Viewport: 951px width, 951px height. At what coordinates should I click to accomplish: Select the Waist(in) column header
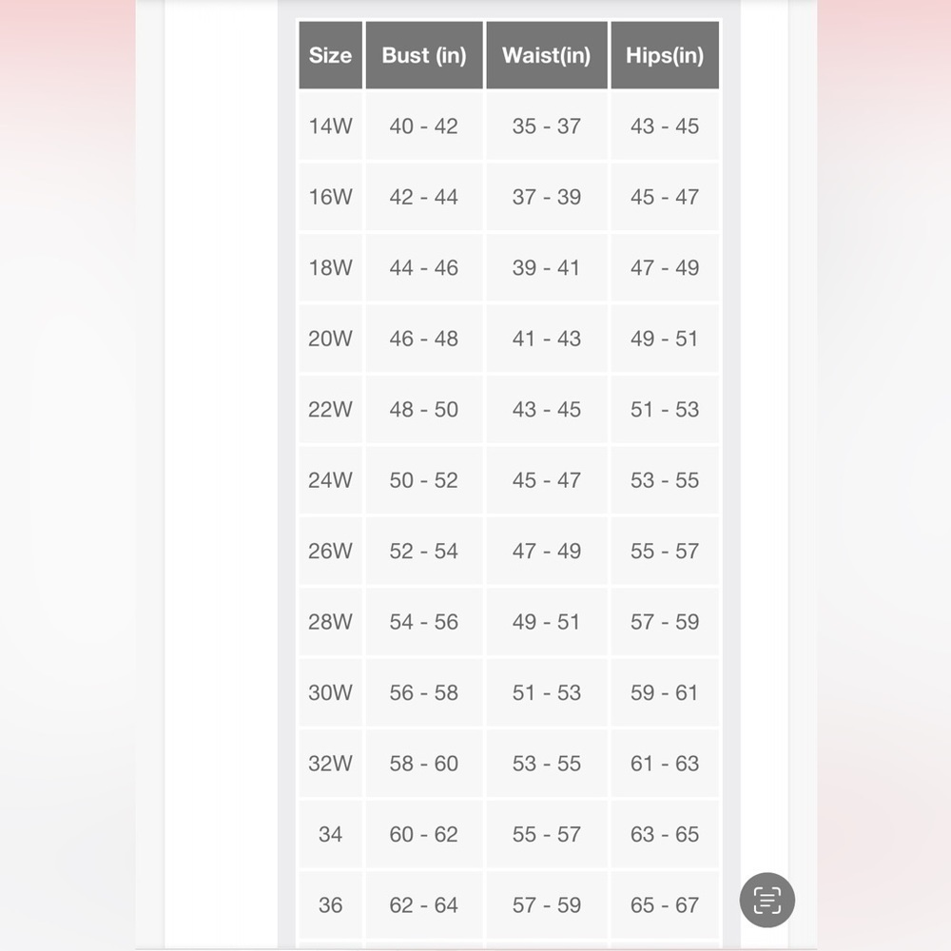click(x=547, y=55)
